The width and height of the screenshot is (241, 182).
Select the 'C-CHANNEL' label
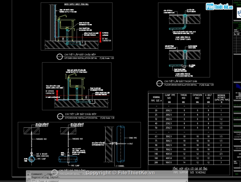(x=120, y=166)
